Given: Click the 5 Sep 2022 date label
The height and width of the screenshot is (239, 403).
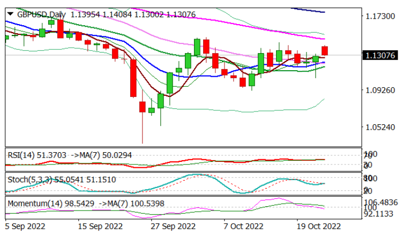Looking at the screenshot, I should pos(25,227).
